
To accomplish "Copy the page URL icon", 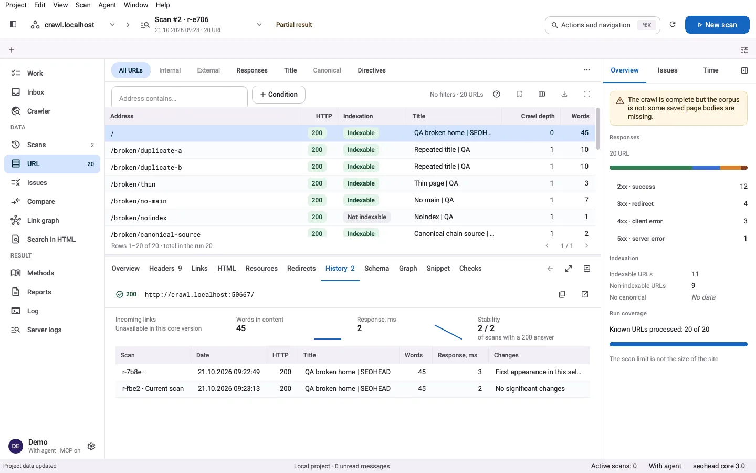I will point(562,294).
